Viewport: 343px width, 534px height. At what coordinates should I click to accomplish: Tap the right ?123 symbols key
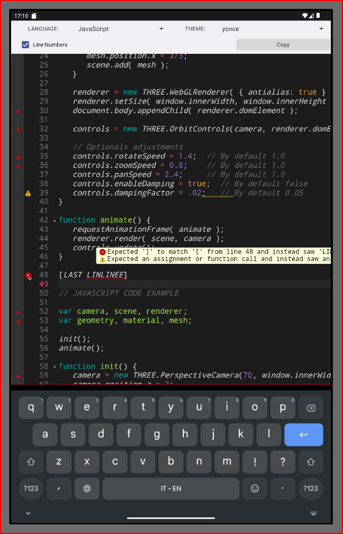(x=310, y=489)
